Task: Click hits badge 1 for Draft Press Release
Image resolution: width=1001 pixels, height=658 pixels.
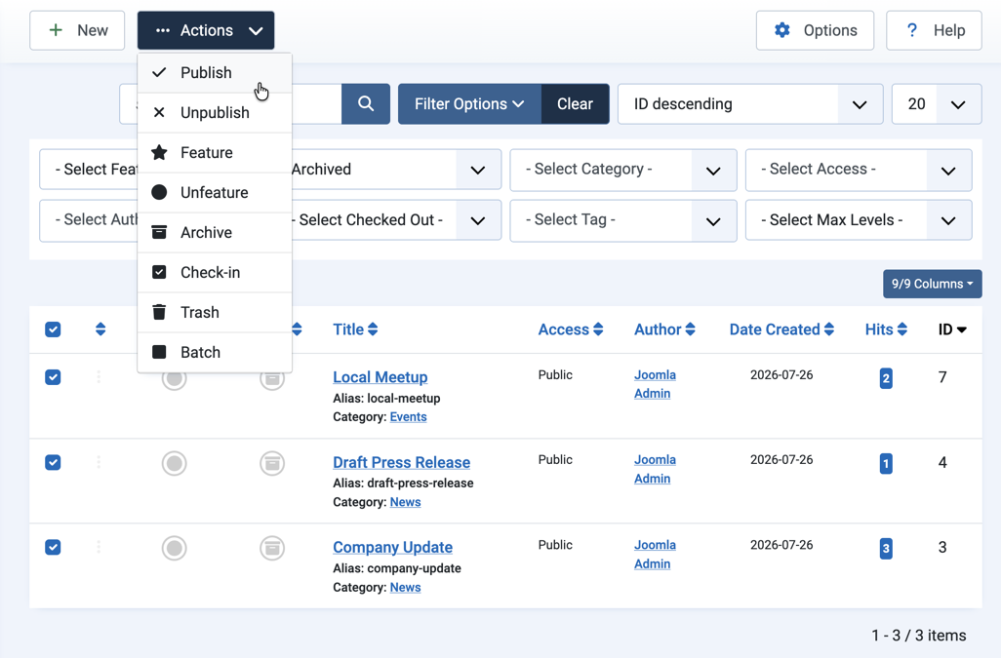Action: tap(886, 463)
